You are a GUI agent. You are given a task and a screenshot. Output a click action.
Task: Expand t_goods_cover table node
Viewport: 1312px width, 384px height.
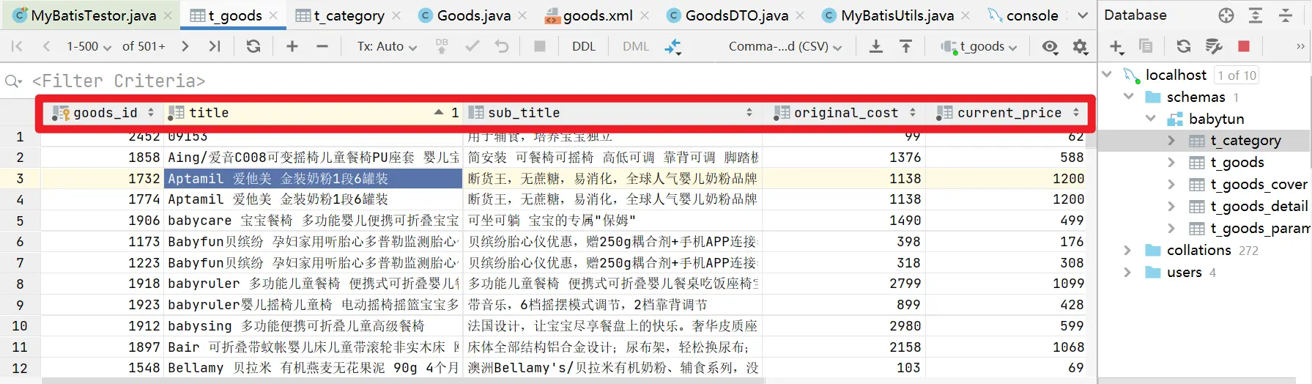click(x=1171, y=185)
